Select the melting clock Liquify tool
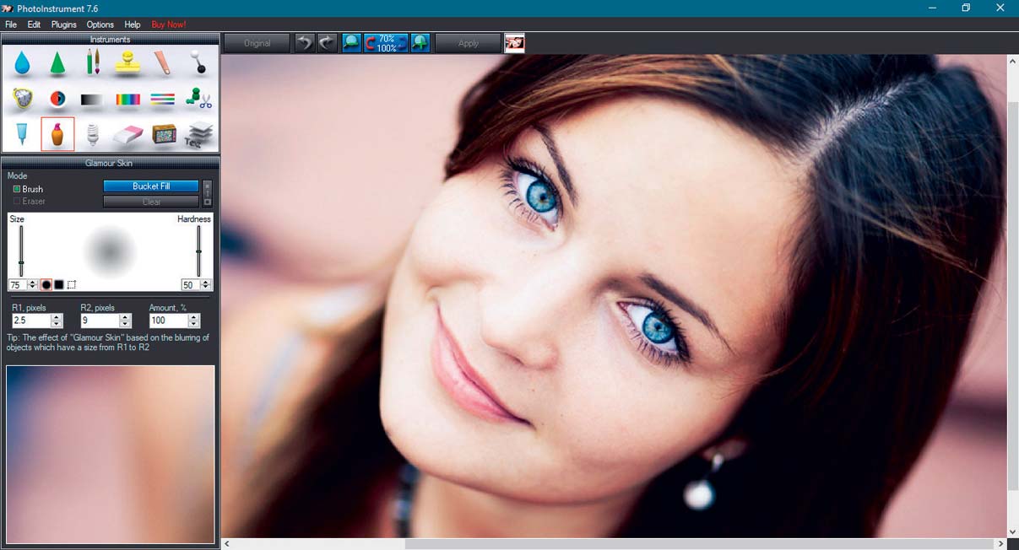1019x550 pixels. (x=23, y=99)
